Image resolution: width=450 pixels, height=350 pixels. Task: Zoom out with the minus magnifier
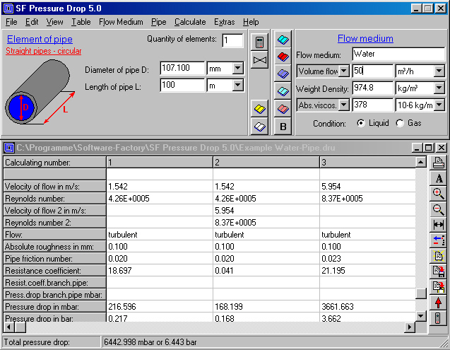[x=438, y=209]
